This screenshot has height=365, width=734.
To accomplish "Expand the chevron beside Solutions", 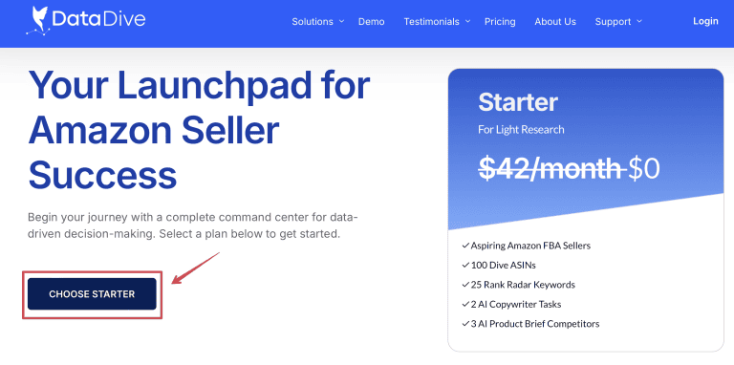I will (x=341, y=21).
